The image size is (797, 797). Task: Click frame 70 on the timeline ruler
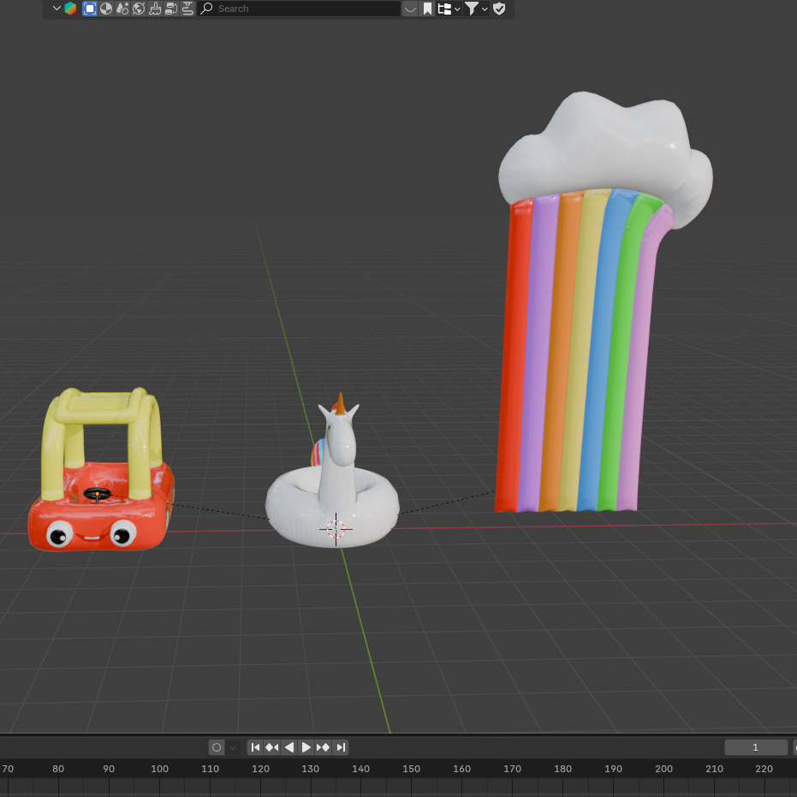(x=8, y=769)
